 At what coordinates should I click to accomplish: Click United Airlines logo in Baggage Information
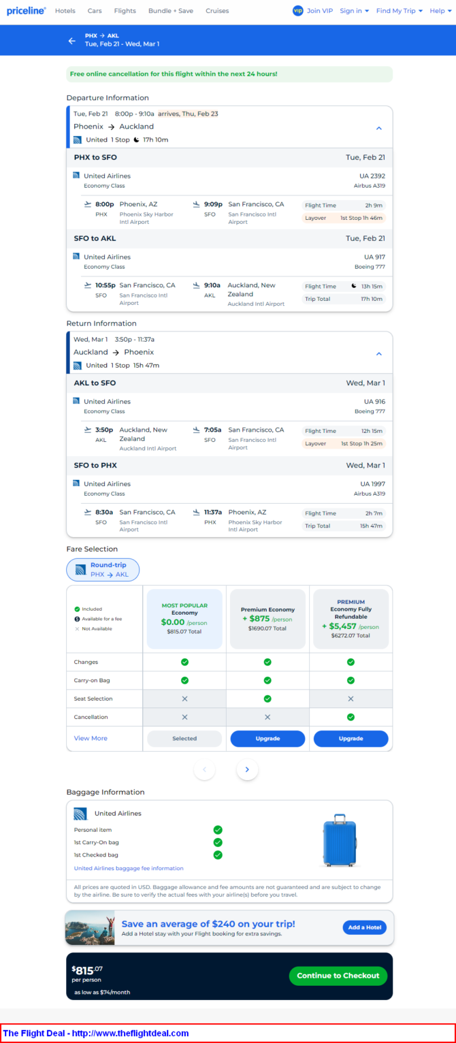point(80,814)
